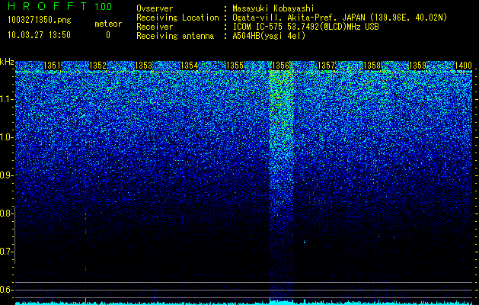The height and width of the screenshot is (305, 479).
Task: Click the Receiving antenna field label
Action: click(175, 36)
